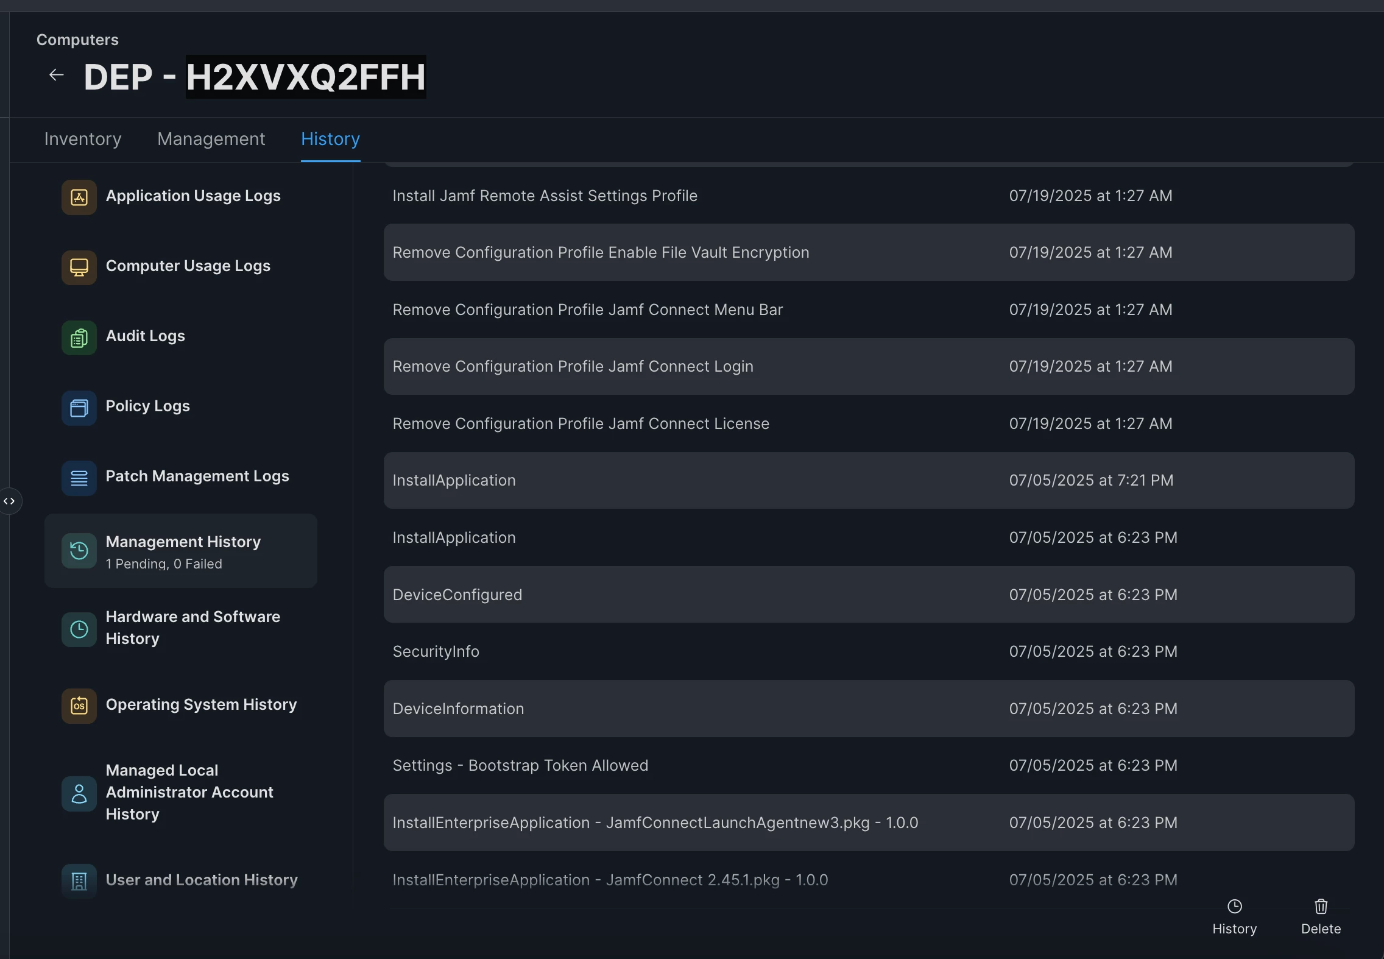Select Remove Configuration Profile Jamf Connect License row
Screen dimensions: 1384x959
point(869,423)
